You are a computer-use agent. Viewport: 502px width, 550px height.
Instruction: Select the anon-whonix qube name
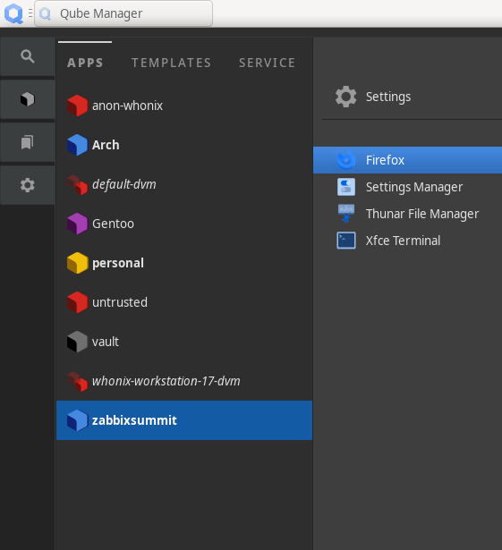(x=127, y=106)
